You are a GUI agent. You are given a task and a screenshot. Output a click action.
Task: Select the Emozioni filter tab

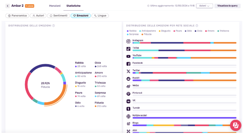[80, 16]
